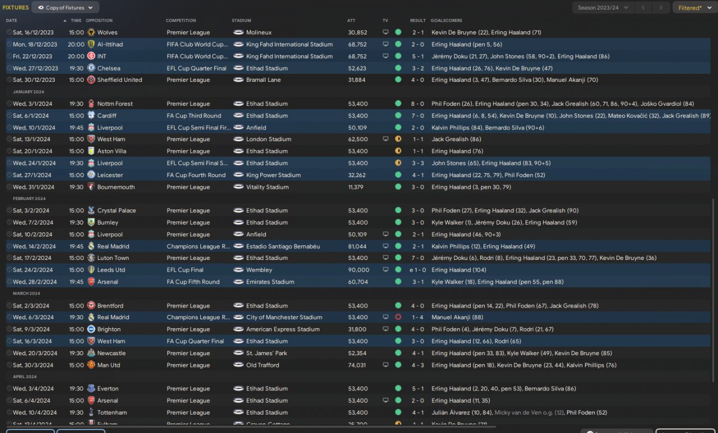Tick the check circle for Sat, 2/3/2024
Image resolution: width=718 pixels, height=433 pixels.
click(x=9, y=306)
